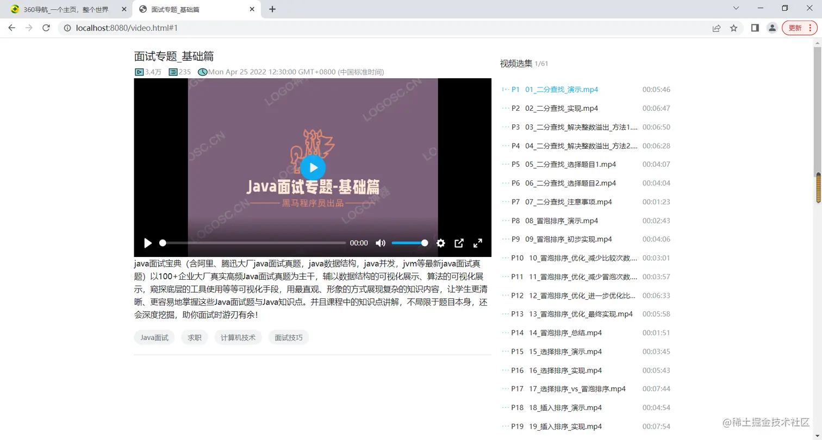Select the 面试技巧 tag
822x440 pixels.
(x=289, y=337)
